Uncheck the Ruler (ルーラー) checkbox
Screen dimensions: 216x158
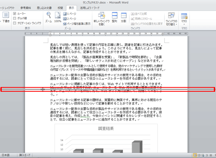[x=15, y=13]
